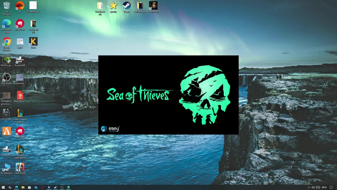Launch the EA app shortcut
Image resolution: width=337 pixels, height=190 pixels.
(20, 7)
